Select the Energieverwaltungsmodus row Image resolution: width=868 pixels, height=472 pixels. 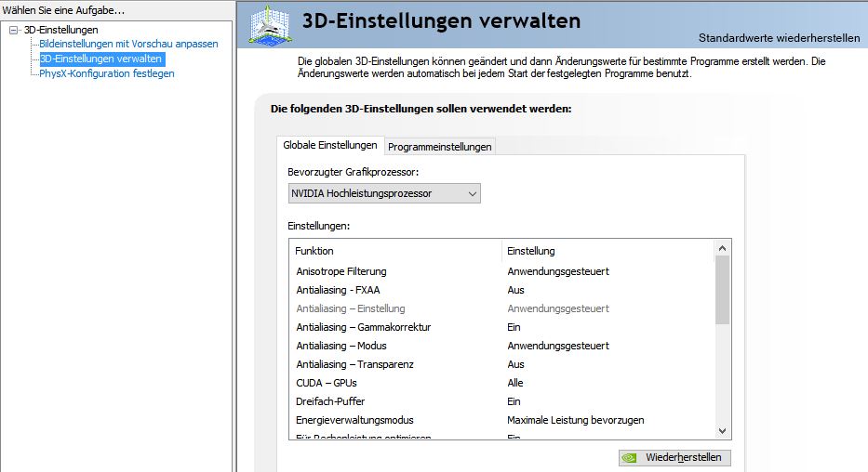pos(502,420)
